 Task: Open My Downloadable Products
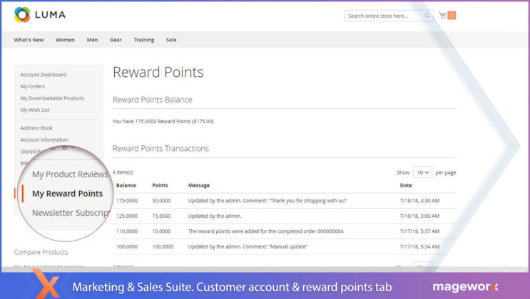pos(52,98)
